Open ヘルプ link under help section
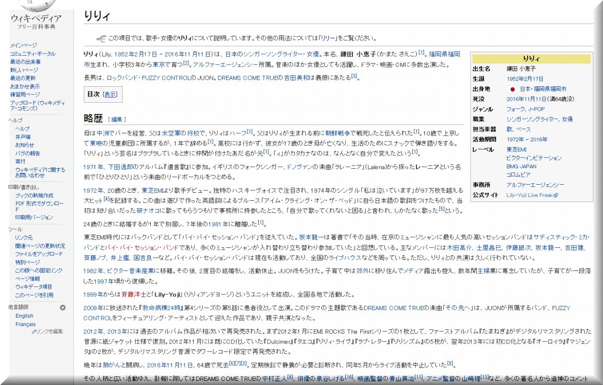 (x=22, y=129)
